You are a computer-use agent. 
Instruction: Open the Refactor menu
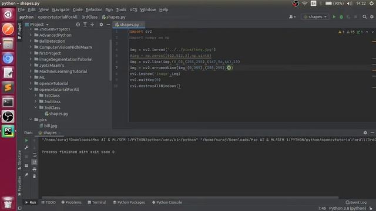(x=94, y=9)
